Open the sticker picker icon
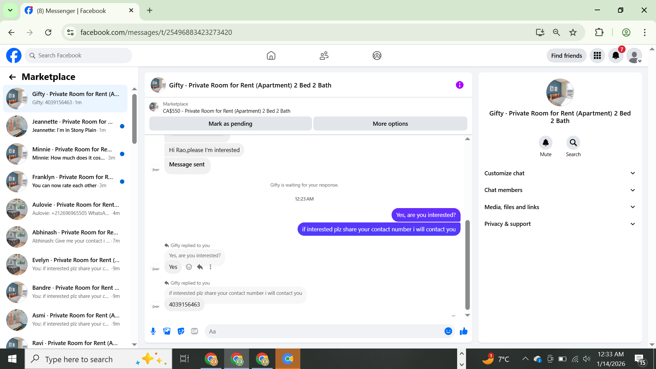Viewport: 656px width, 369px height. coord(181,331)
